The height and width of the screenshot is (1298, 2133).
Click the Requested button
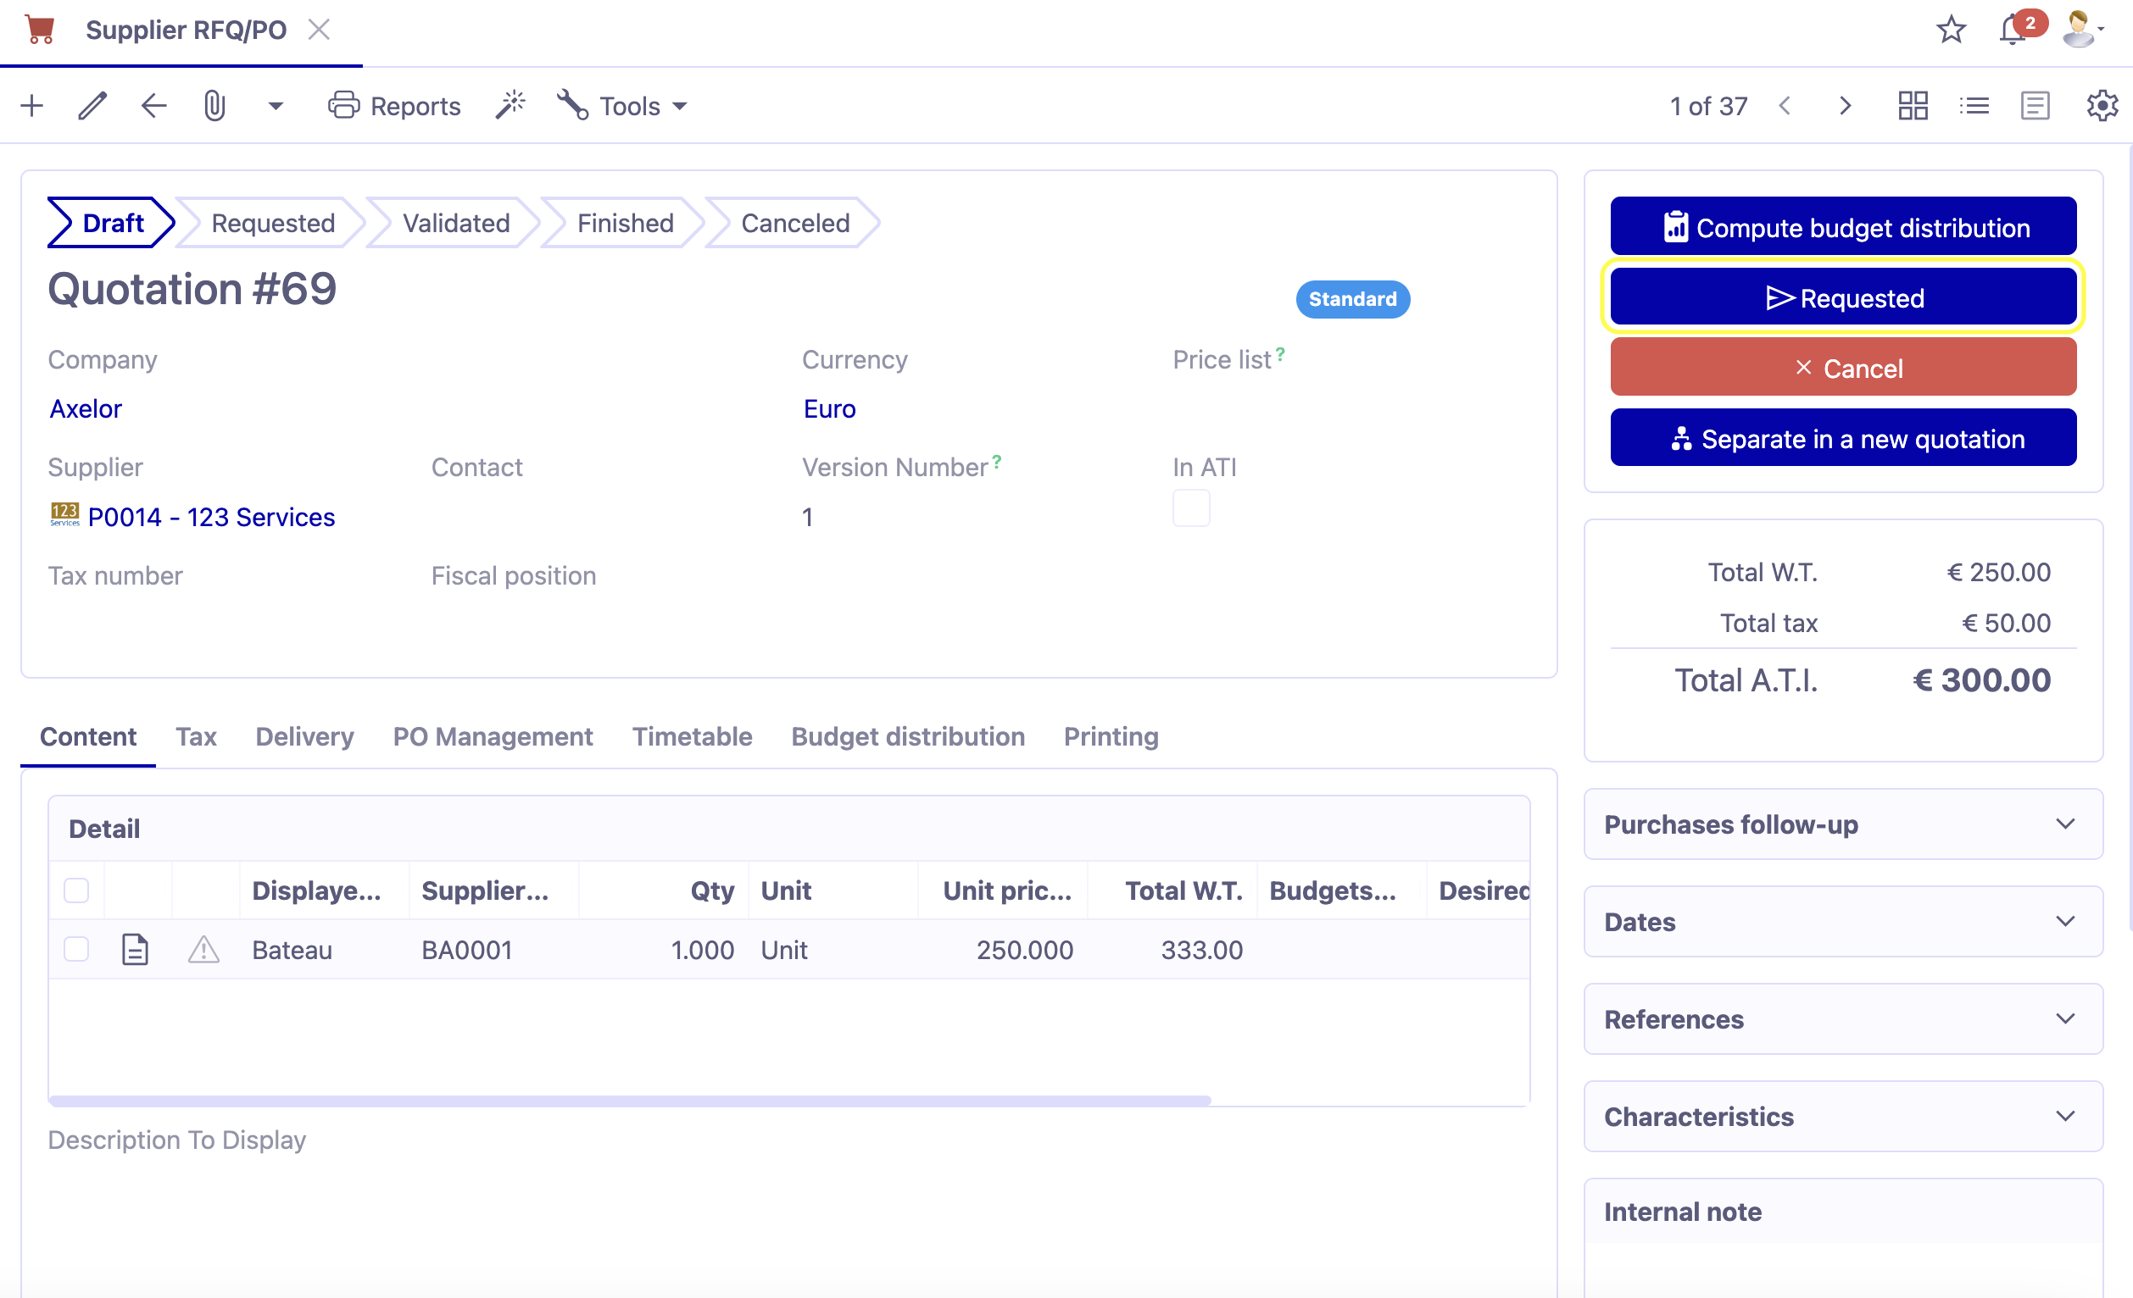coord(1842,297)
